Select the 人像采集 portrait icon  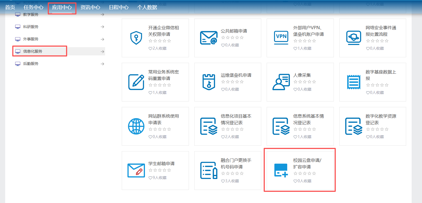pyautogui.click(x=281, y=82)
